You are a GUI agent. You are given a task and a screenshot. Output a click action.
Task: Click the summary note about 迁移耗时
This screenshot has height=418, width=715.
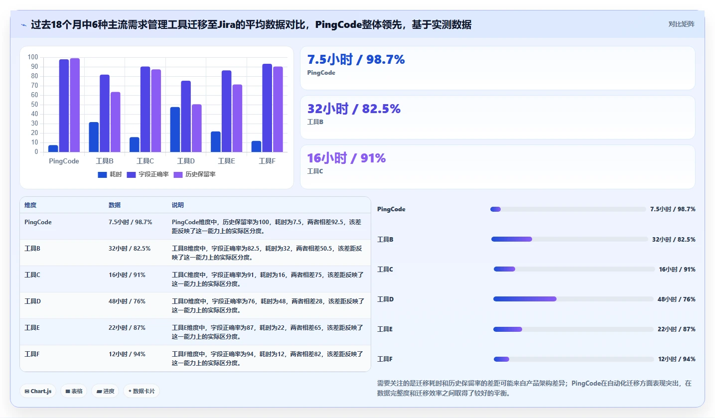[x=535, y=388]
